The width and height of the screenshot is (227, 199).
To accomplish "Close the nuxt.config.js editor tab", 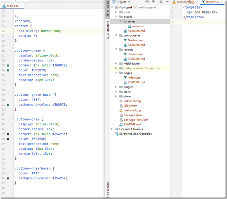I will click(197, 2).
